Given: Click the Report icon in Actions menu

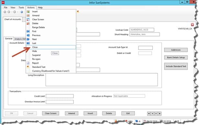Looking at the screenshot, I should (x=28, y=63).
